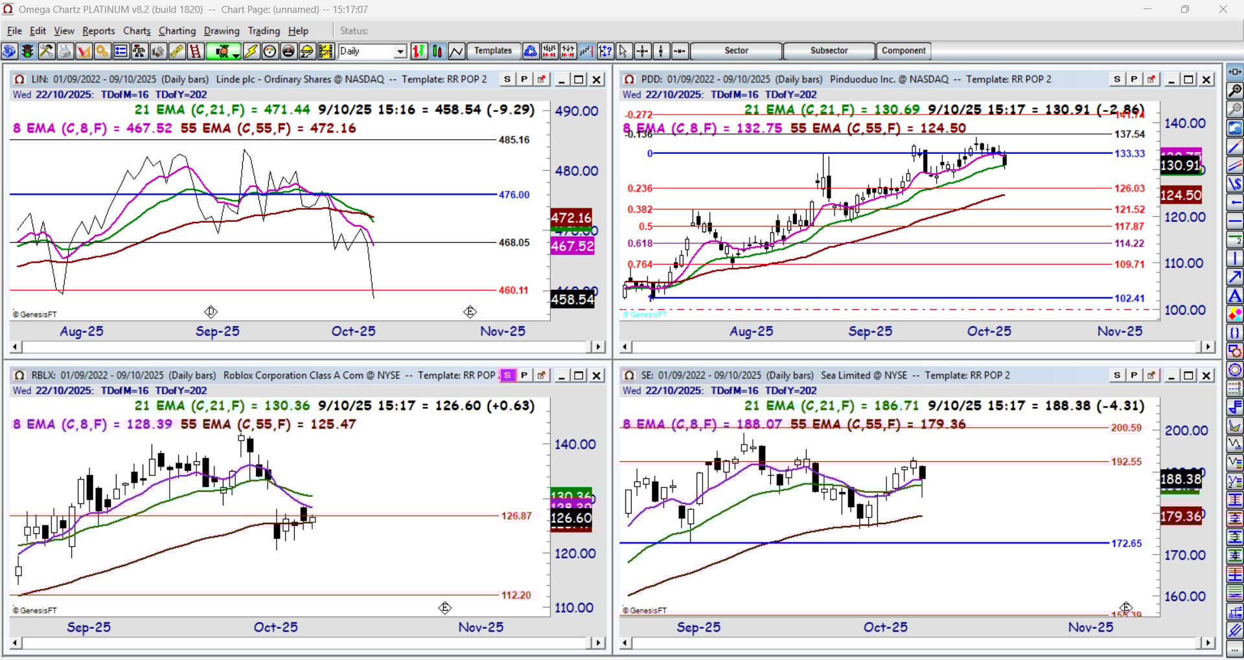This screenshot has width=1244, height=660.
Task: Select the vertical line drawing tool
Action: click(x=1235, y=259)
